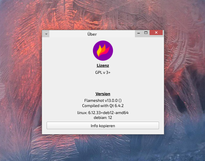Click the debian: 12 line
This screenshot has width=205, height=161.
tap(103, 117)
